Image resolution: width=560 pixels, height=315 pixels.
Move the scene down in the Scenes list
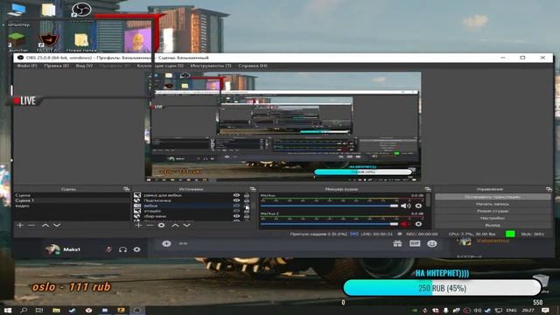pyautogui.click(x=57, y=226)
